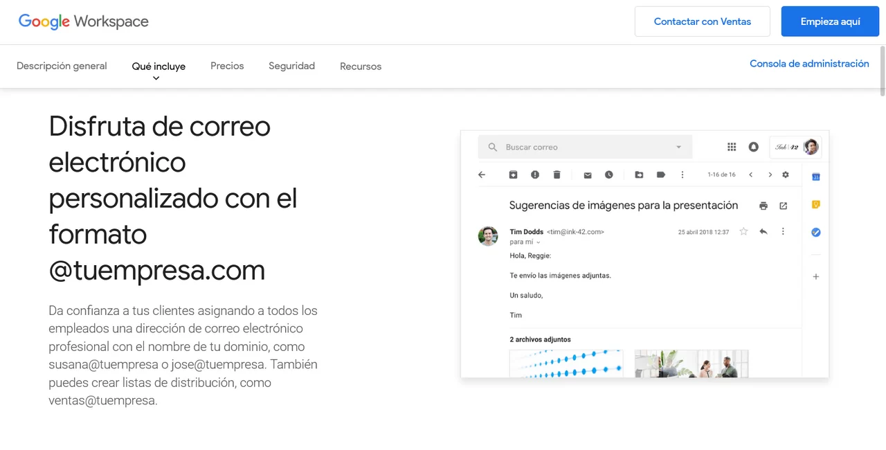Image resolution: width=886 pixels, height=450 pixels.
Task: Click the Empieza aquí button
Action: pos(831,21)
